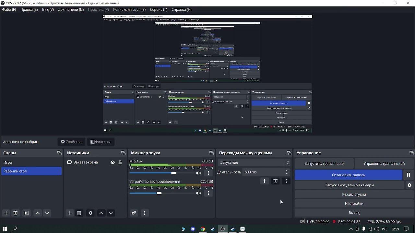Screen dimensions: 415x233
Task: Add a new scene with the plus icon
Action: click(x=6, y=213)
